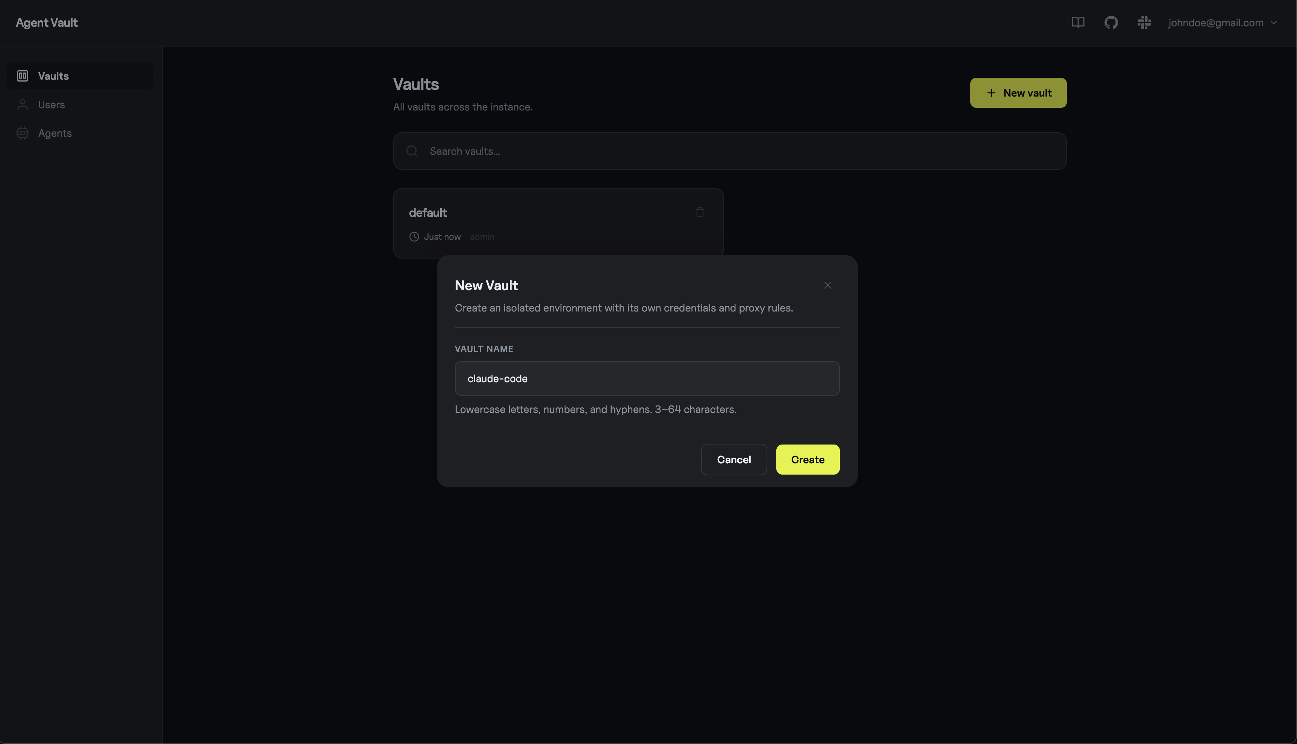Click the Vaults page heading
The height and width of the screenshot is (744, 1297).
(x=416, y=84)
